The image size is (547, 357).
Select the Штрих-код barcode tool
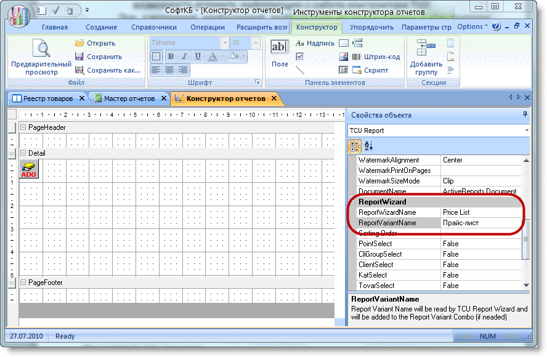376,57
